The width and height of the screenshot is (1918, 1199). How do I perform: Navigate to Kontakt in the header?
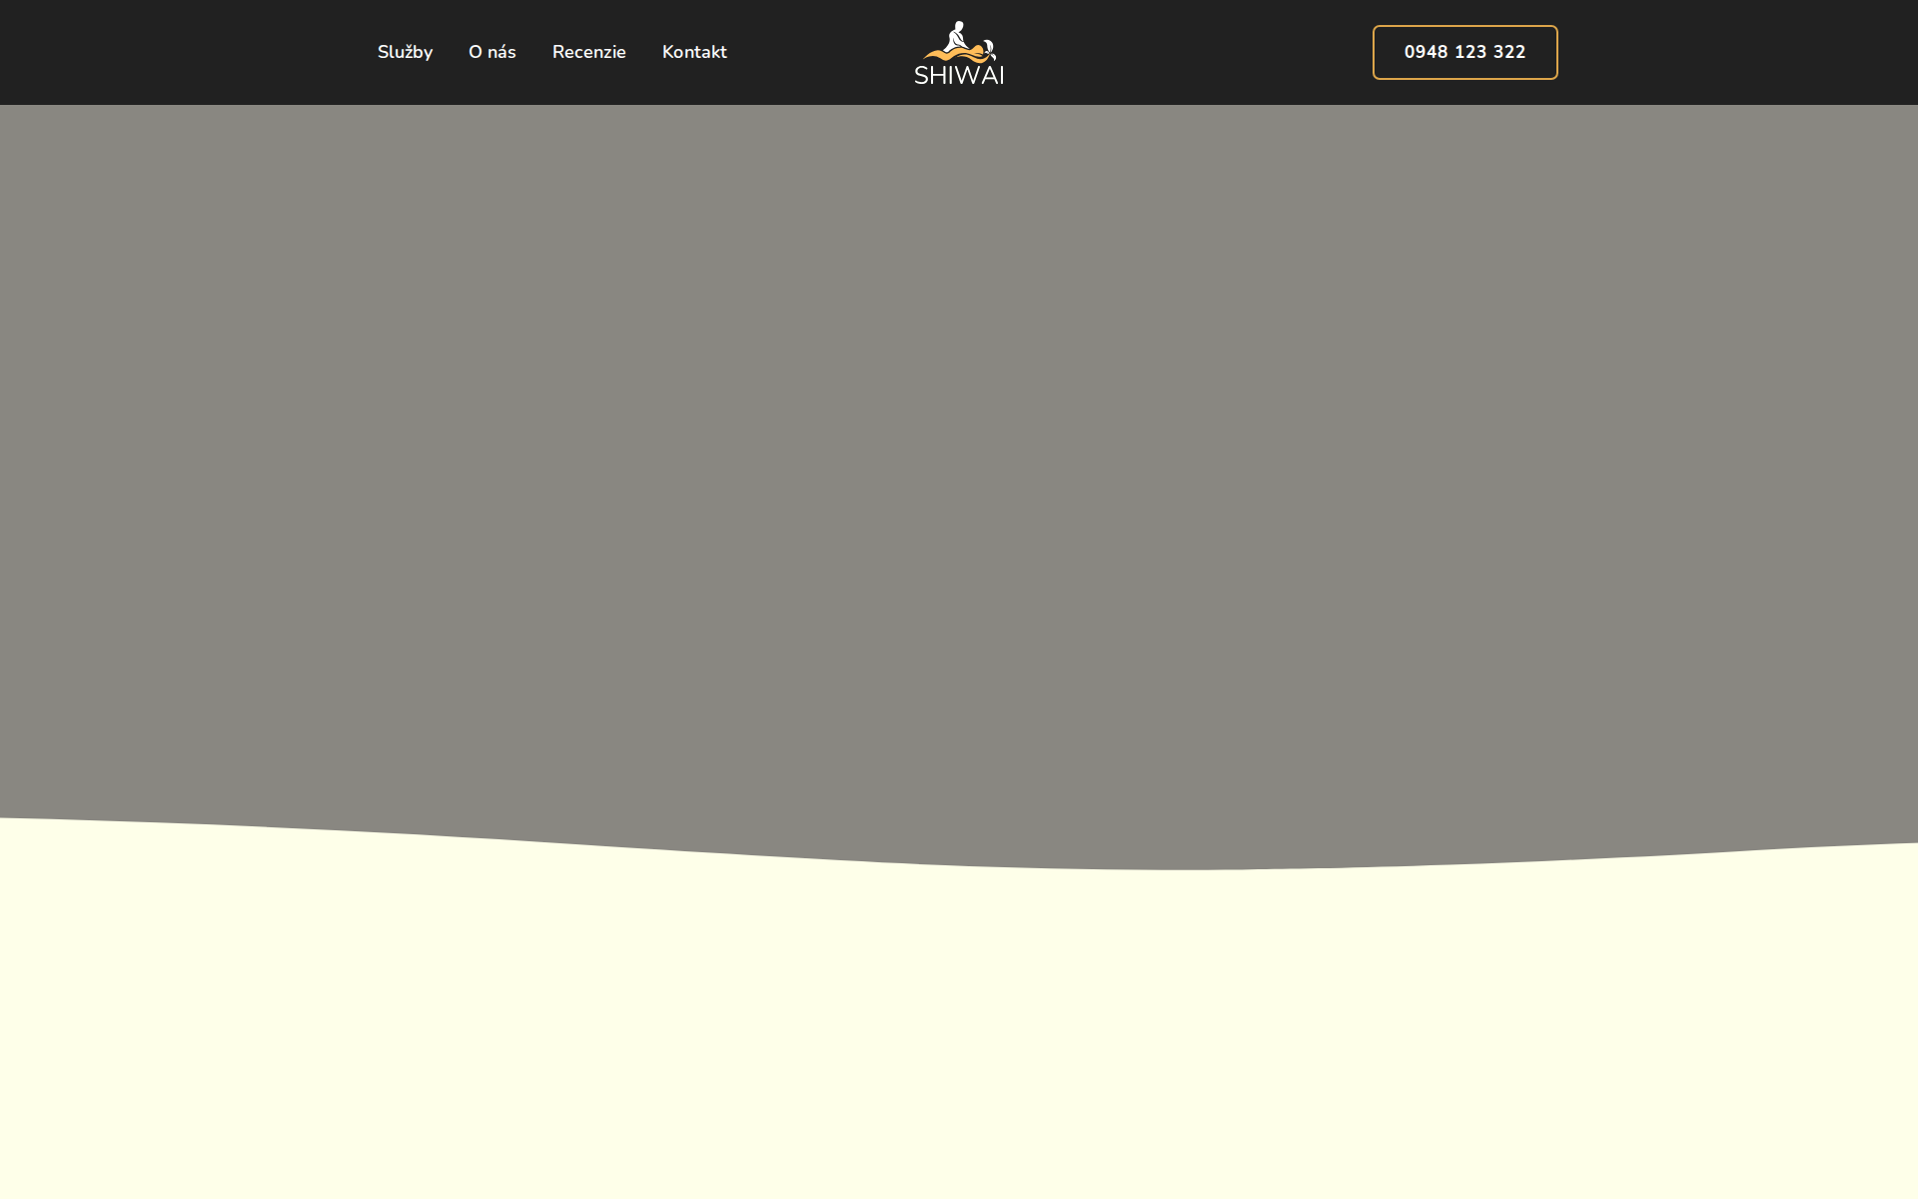click(694, 52)
